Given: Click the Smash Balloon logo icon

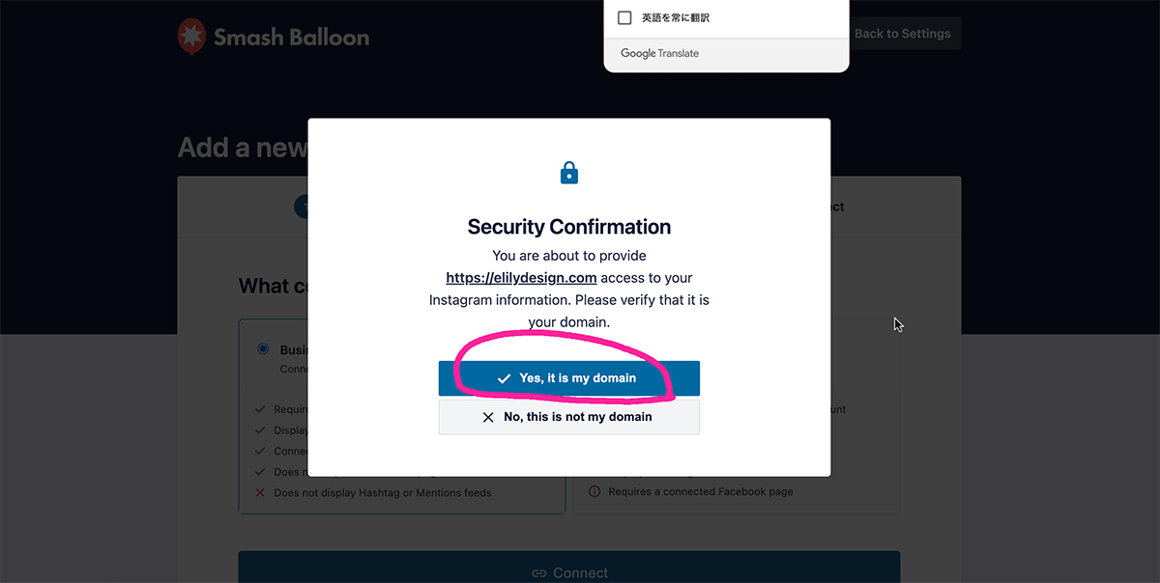Looking at the screenshot, I should tap(191, 37).
